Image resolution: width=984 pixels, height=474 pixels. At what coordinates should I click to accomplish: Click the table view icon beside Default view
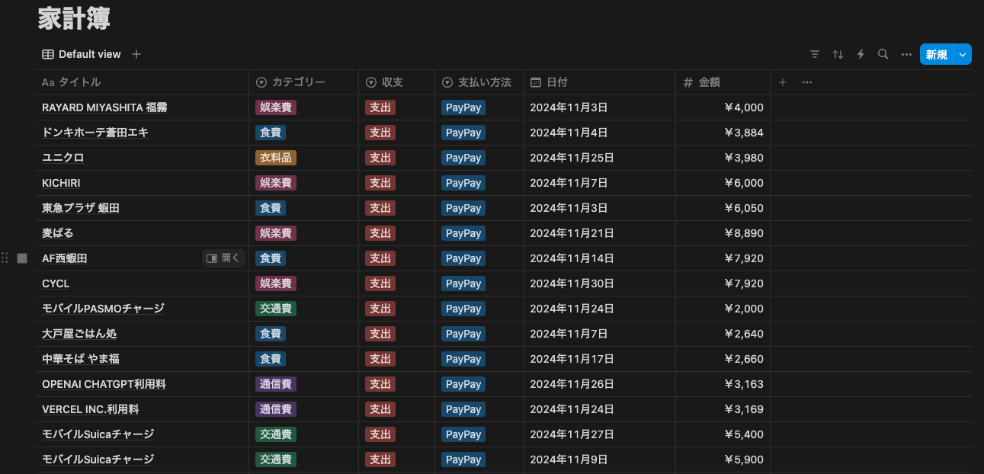pyautogui.click(x=47, y=54)
